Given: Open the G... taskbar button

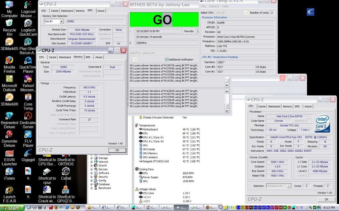Looking at the screenshot, I should [x=137, y=208].
